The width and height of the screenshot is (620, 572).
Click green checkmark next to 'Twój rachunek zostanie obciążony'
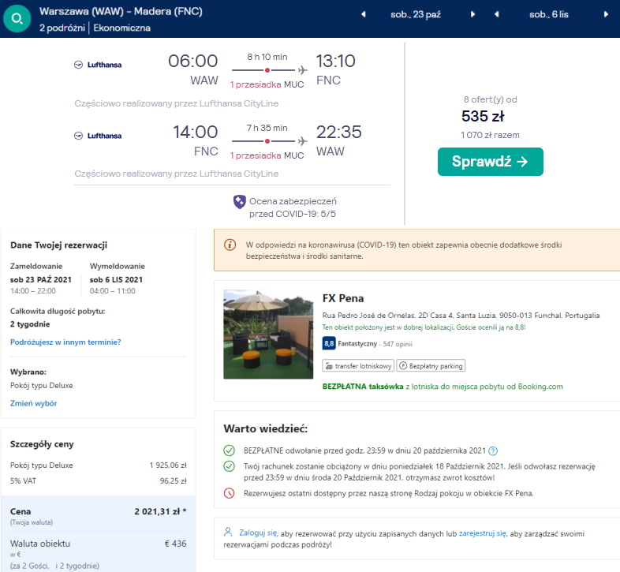[x=230, y=466]
